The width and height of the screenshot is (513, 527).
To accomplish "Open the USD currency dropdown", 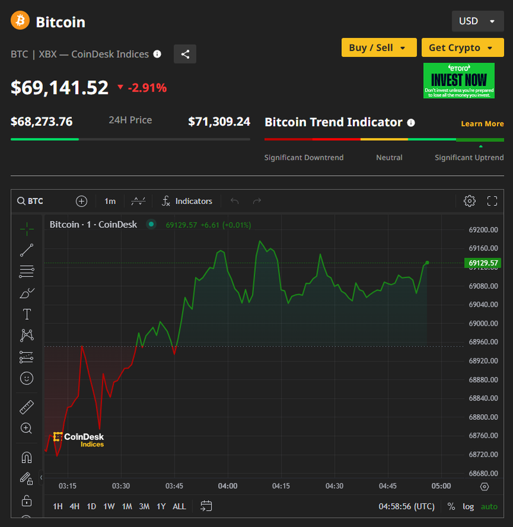I will coord(477,21).
